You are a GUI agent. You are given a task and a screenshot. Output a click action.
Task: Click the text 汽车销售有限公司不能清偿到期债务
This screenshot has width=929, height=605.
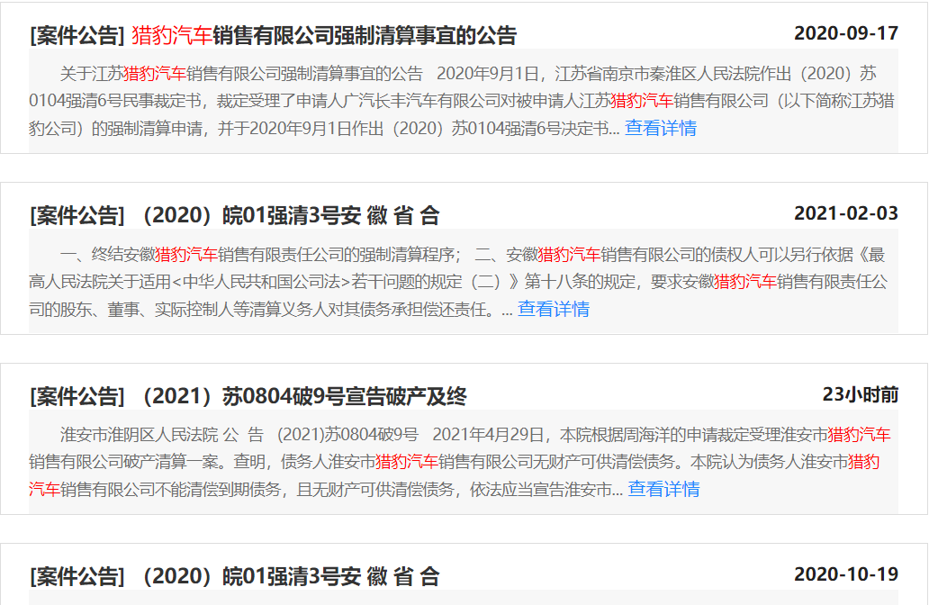pyautogui.click(x=155, y=488)
